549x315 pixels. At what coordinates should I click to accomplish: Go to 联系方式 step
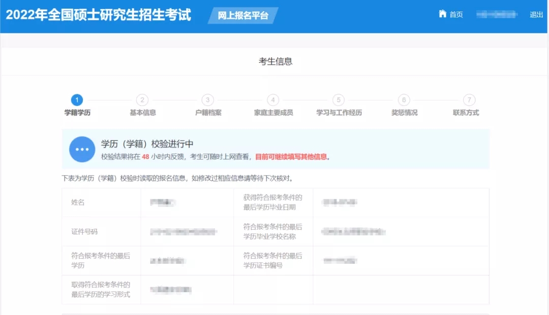[466, 113]
